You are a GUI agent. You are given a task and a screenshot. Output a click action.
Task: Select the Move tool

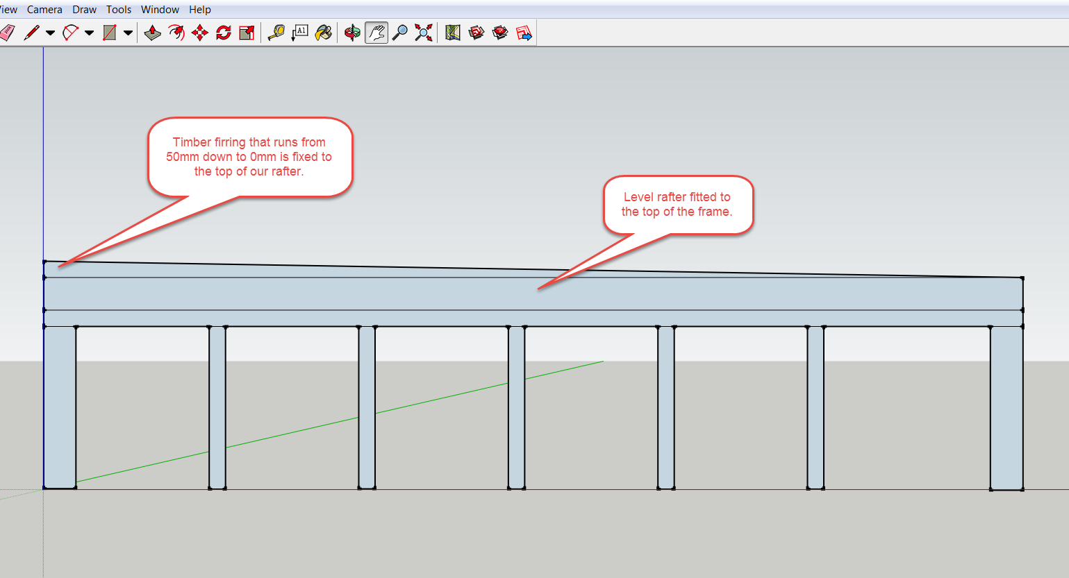click(200, 33)
